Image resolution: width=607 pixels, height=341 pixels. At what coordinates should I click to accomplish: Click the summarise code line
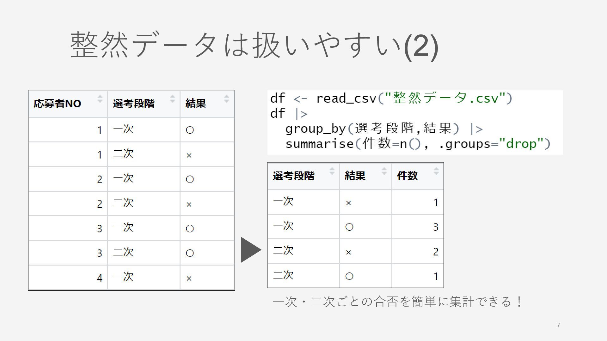[418, 144]
